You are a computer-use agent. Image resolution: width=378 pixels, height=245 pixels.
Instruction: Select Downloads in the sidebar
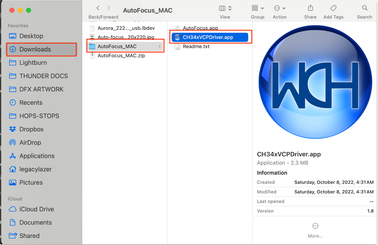pos(42,49)
